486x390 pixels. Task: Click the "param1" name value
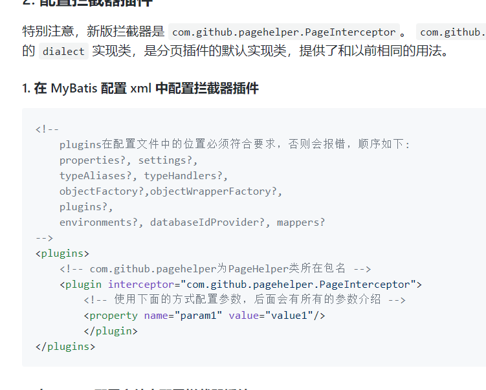coord(199,316)
